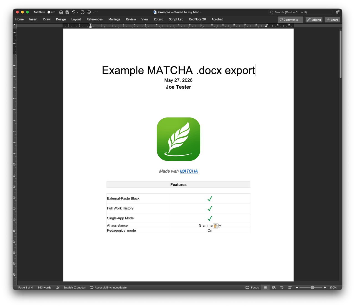The width and height of the screenshot is (355, 307).
Task: Select the Acrobat tab
Action: click(x=217, y=19)
